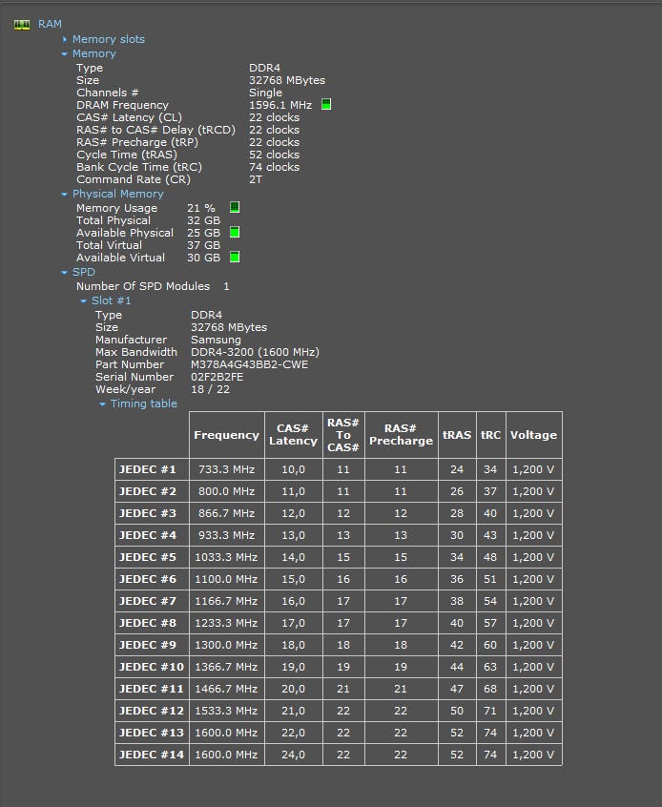Click the part number M378A4G43BB2-CWE
Image resolution: width=662 pixels, height=807 pixels.
pos(249,364)
